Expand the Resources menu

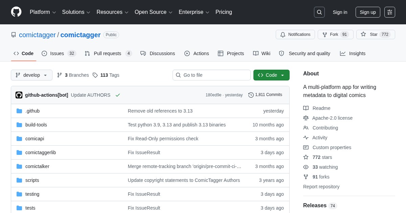click(113, 12)
